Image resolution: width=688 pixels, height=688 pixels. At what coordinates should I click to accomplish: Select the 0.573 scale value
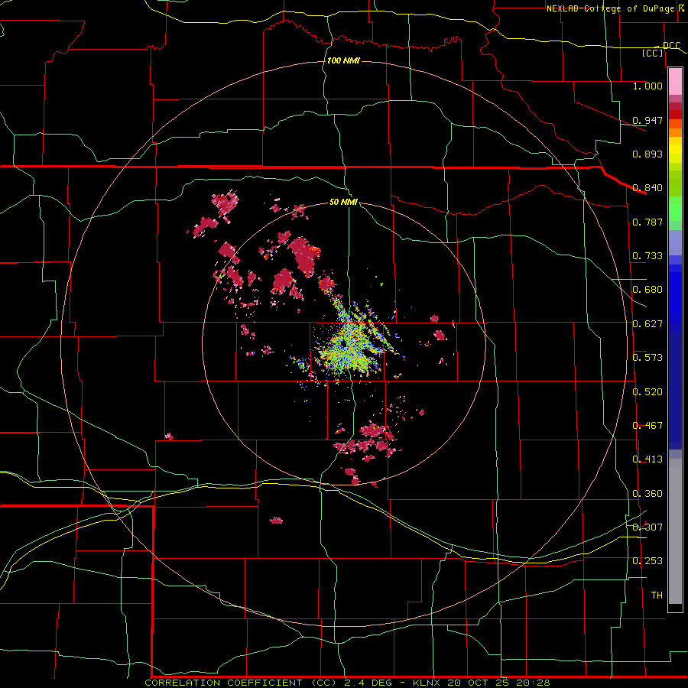pos(647,358)
